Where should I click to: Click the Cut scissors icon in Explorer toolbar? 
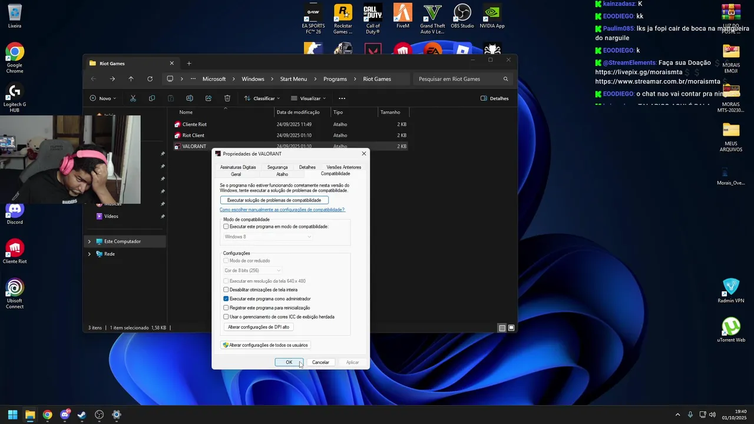(133, 98)
